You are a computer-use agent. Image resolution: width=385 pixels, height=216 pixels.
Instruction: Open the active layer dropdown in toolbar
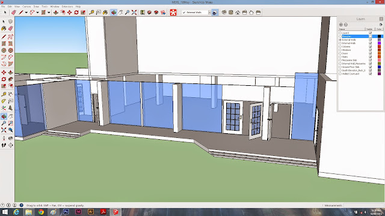coord(209,12)
